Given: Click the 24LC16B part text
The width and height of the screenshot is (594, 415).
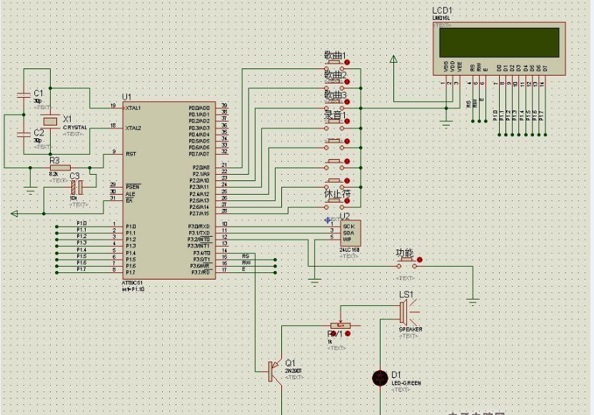Looking at the screenshot, I should (349, 250).
